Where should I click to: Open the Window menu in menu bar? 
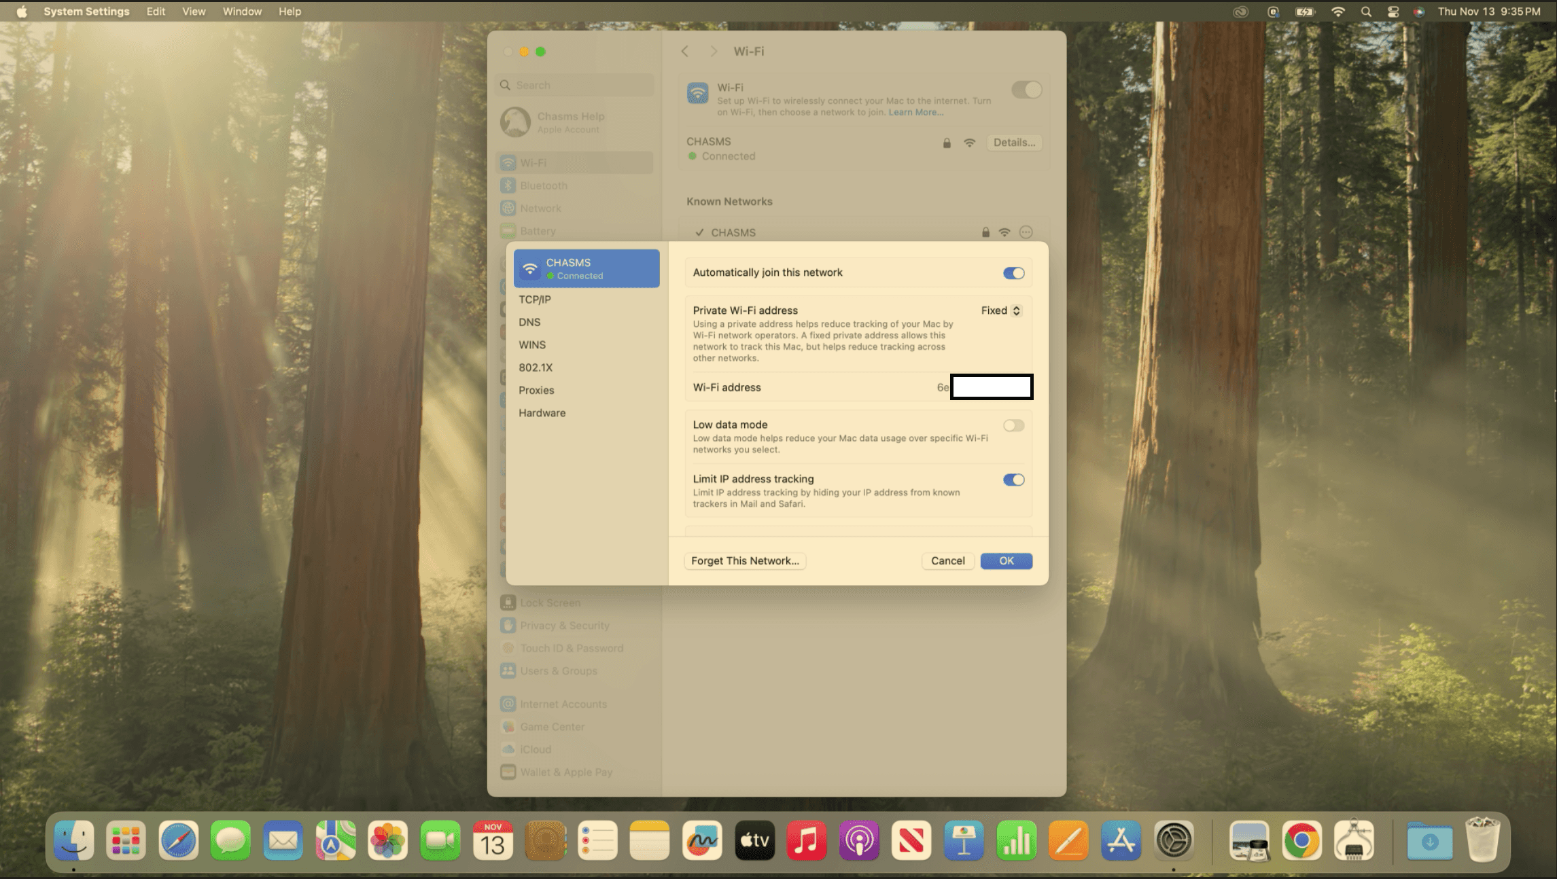pos(242,12)
